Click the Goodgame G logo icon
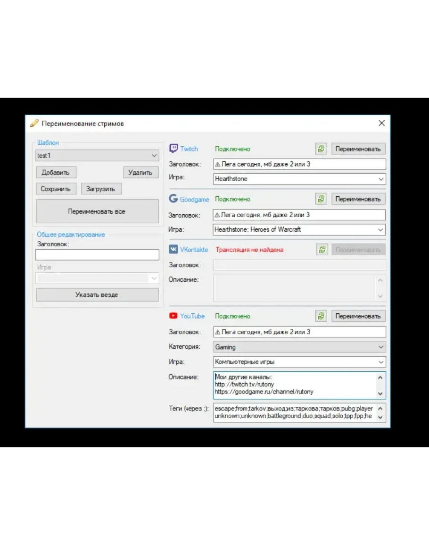Screen dimensions: 429x545 pyautogui.click(x=173, y=199)
